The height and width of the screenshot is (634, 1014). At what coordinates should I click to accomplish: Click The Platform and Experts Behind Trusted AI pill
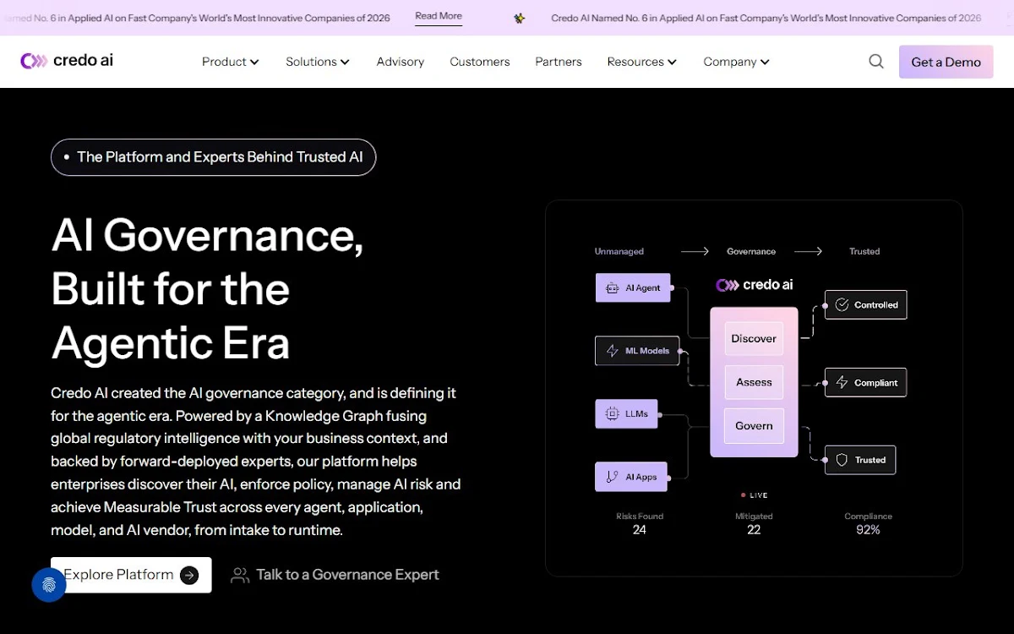tap(213, 157)
